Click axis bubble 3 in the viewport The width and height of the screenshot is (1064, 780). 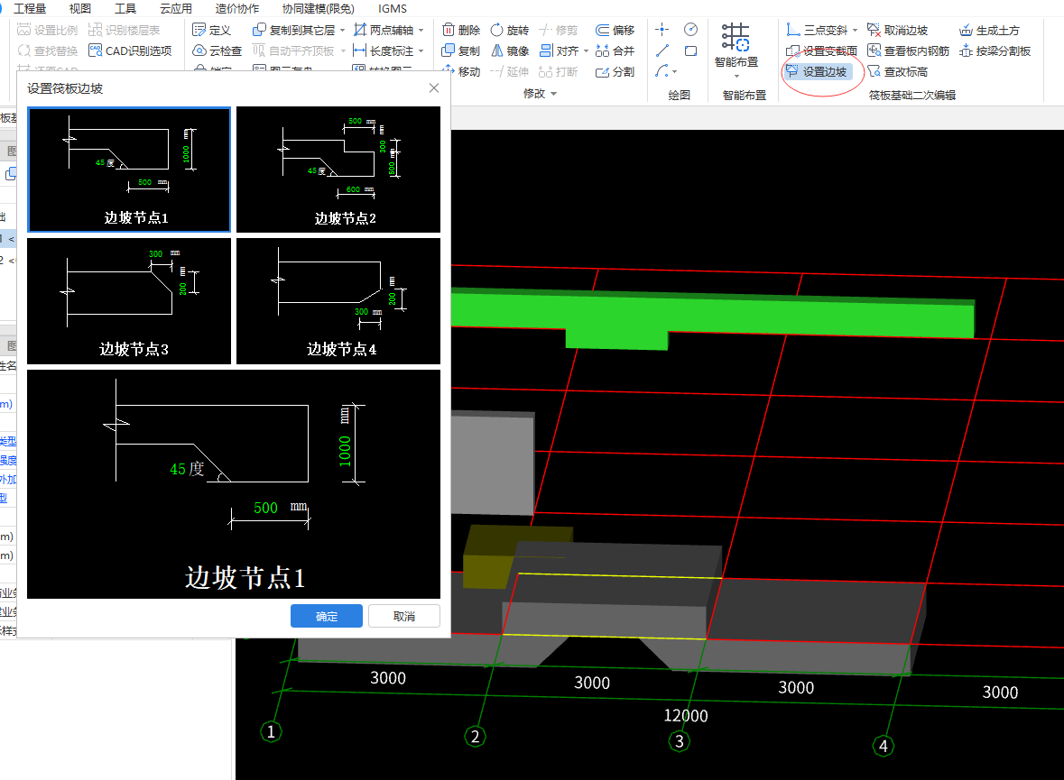point(680,741)
